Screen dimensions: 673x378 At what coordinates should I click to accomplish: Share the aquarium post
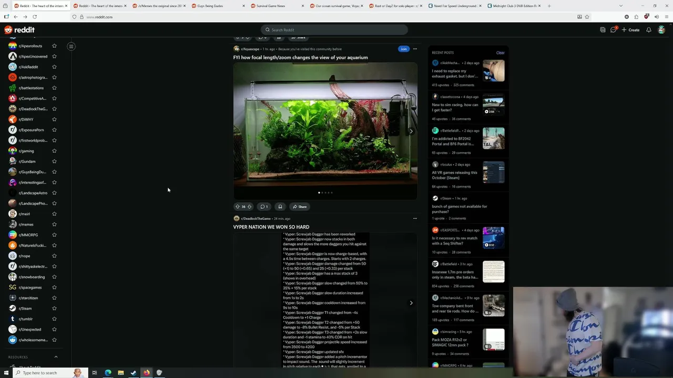(300, 207)
